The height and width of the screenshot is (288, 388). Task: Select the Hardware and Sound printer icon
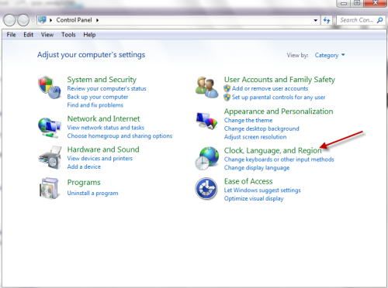point(50,157)
